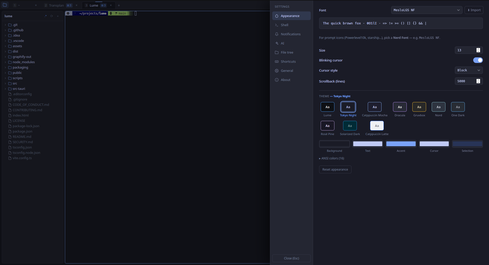Select the One Dark theme
489x265 pixels.
coord(458,107)
